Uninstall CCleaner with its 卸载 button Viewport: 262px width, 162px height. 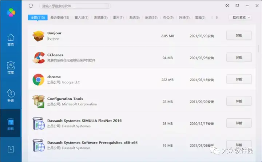[x=239, y=58]
